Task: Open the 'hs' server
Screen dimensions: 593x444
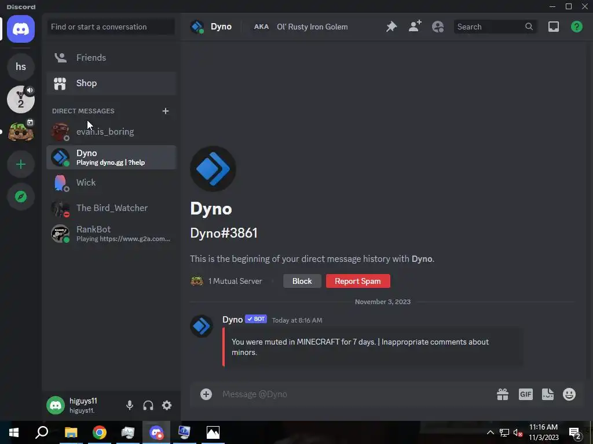Action: tap(21, 67)
